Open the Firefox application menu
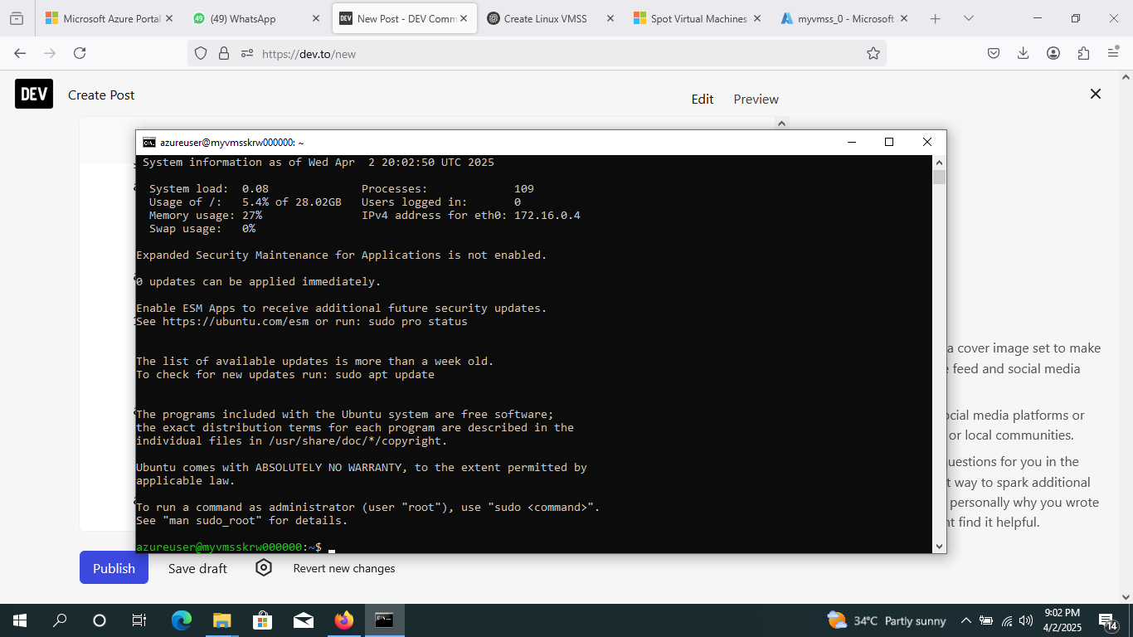The height and width of the screenshot is (637, 1133). [1113, 53]
